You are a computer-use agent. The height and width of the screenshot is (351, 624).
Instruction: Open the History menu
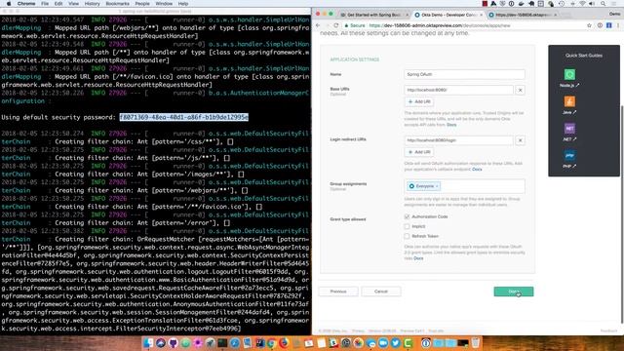pos(93,4)
